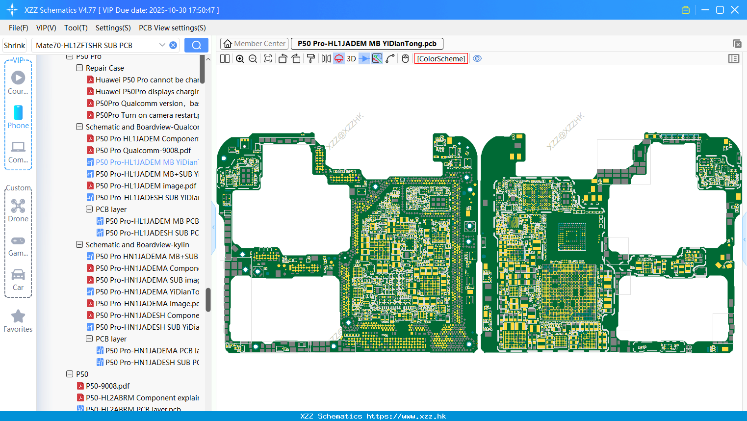This screenshot has width=747, height=421.
Task: Click the mouse settings icon
Action: [x=405, y=59]
